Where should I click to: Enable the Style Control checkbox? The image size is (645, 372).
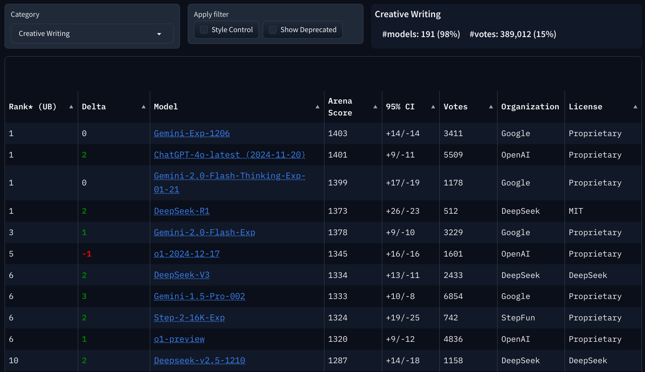pos(204,30)
